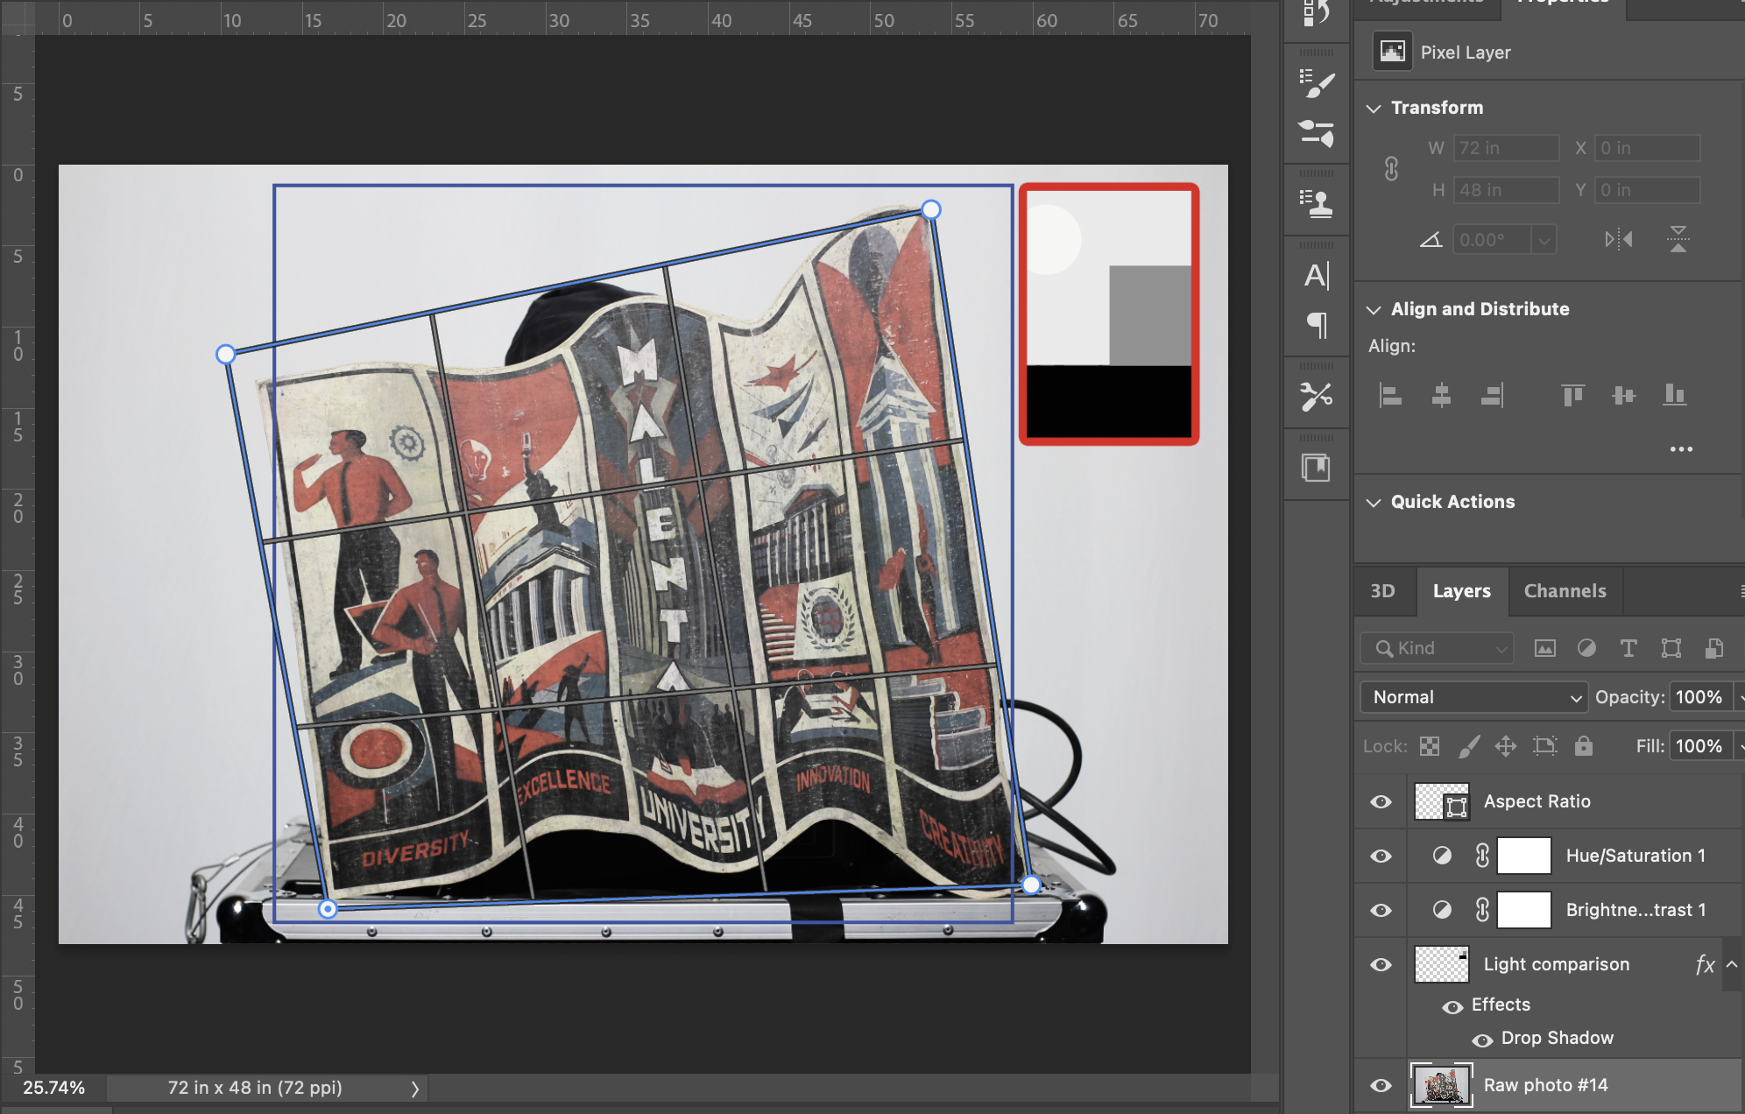Image resolution: width=1745 pixels, height=1114 pixels.
Task: Collapse the Align and Distribute section
Action: [1374, 310]
